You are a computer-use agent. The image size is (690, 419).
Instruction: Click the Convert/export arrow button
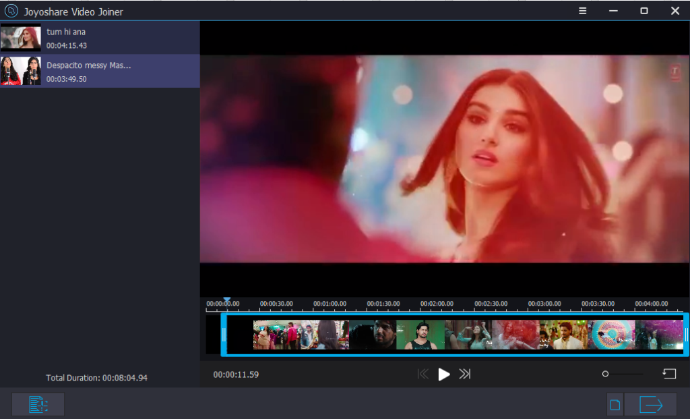[x=651, y=404]
